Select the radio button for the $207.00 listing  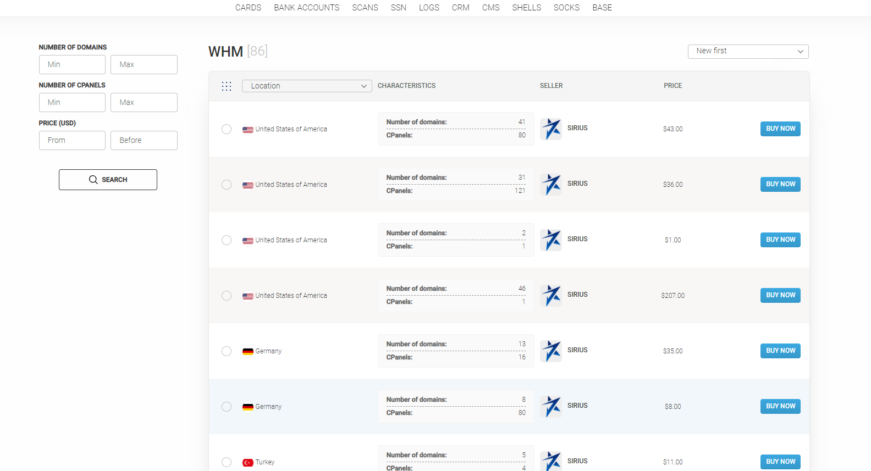[x=227, y=296]
